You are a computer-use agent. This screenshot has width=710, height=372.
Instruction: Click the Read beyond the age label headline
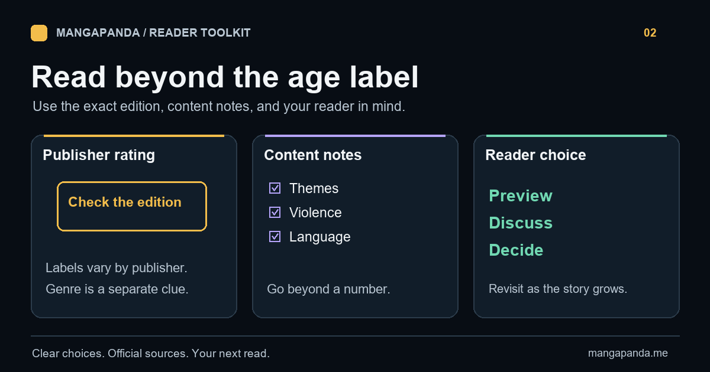coord(225,77)
